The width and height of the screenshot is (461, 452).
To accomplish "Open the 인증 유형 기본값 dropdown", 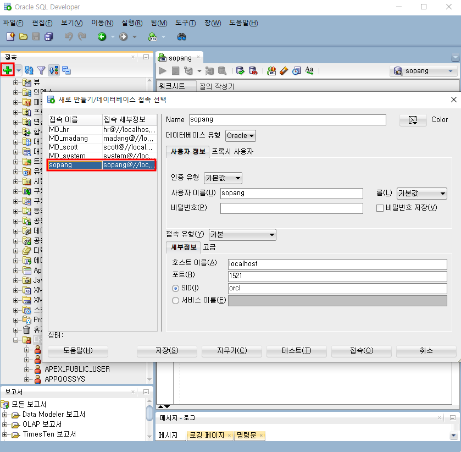I will (223, 178).
